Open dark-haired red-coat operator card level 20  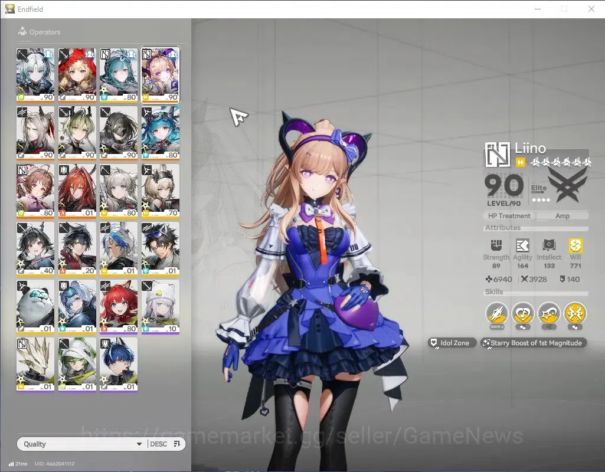point(77,249)
